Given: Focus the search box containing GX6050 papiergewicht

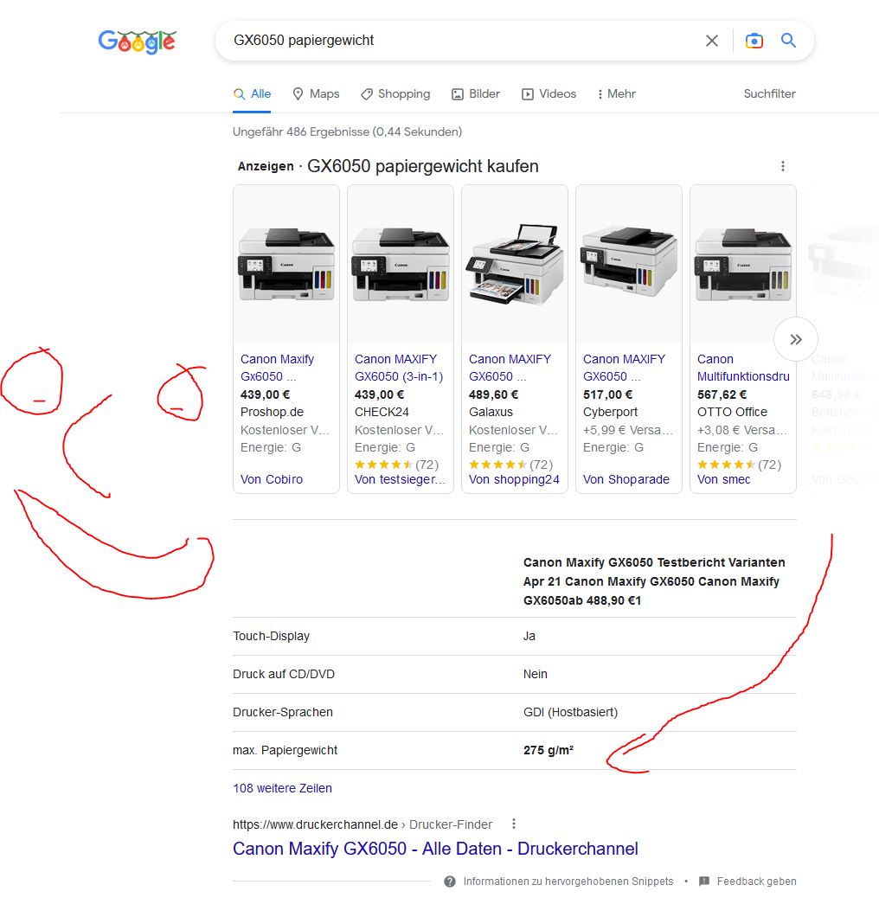Looking at the screenshot, I should 462,41.
